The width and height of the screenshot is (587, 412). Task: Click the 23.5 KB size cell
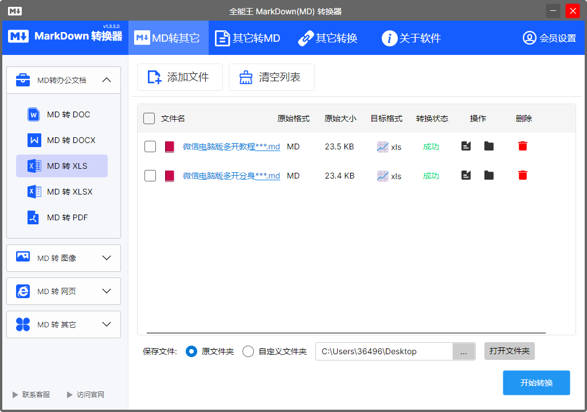(x=339, y=146)
